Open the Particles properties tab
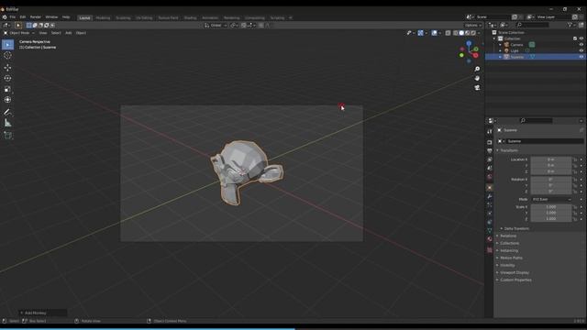Screen dimensions: 587x330 click(490, 205)
